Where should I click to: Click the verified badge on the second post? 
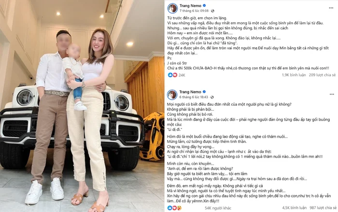tap(204, 92)
